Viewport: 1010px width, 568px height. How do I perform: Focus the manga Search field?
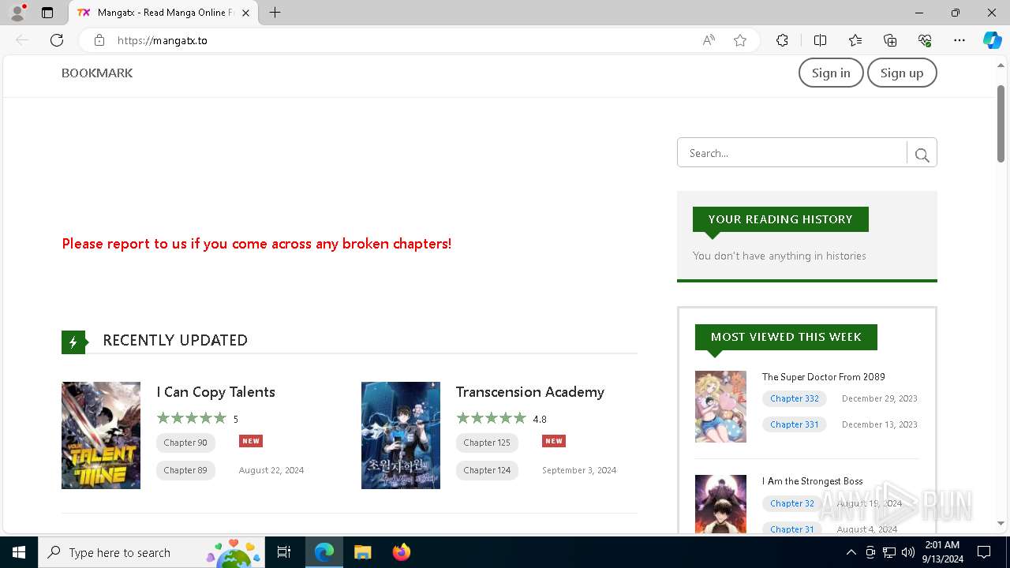pos(792,153)
